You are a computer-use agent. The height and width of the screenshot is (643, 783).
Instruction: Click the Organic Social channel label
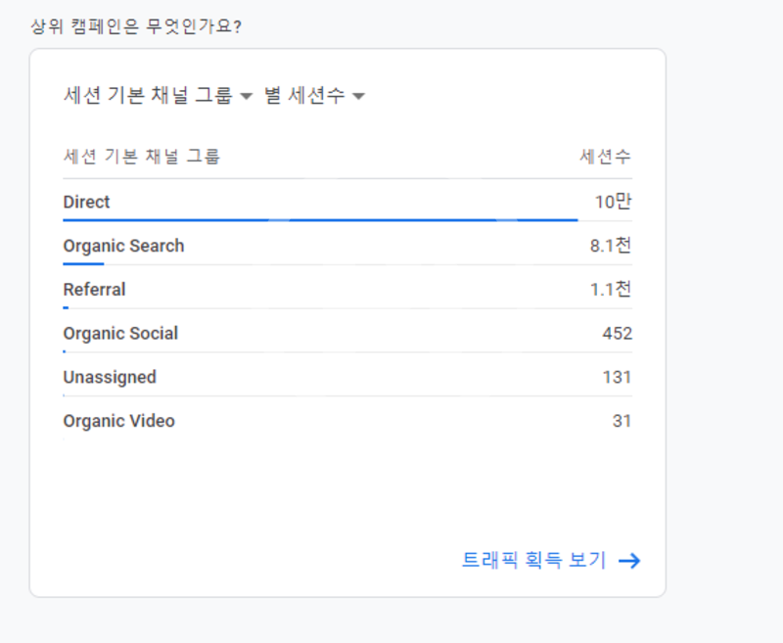120,334
